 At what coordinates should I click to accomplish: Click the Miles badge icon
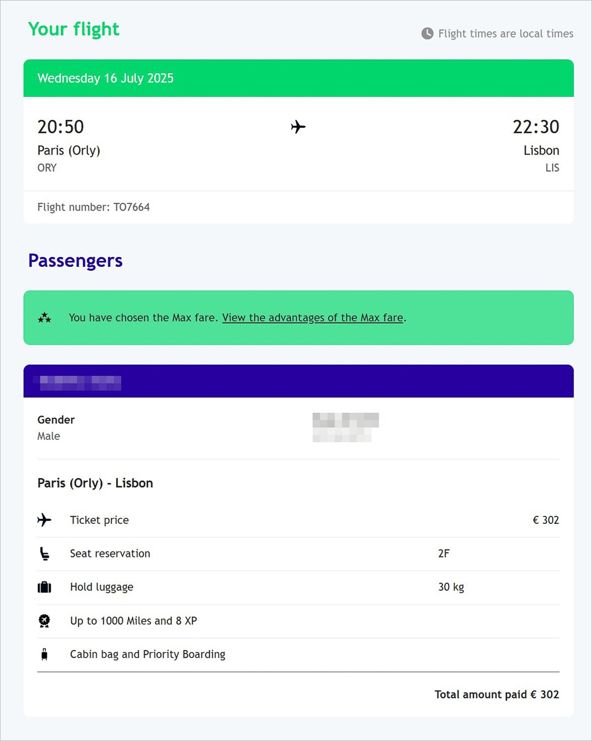point(45,621)
